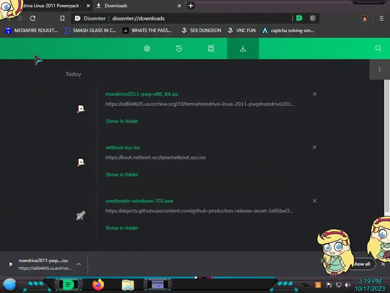The width and height of the screenshot is (390, 293).
Task: Open the WHATS THE PASS... bookmark
Action: click(x=147, y=31)
